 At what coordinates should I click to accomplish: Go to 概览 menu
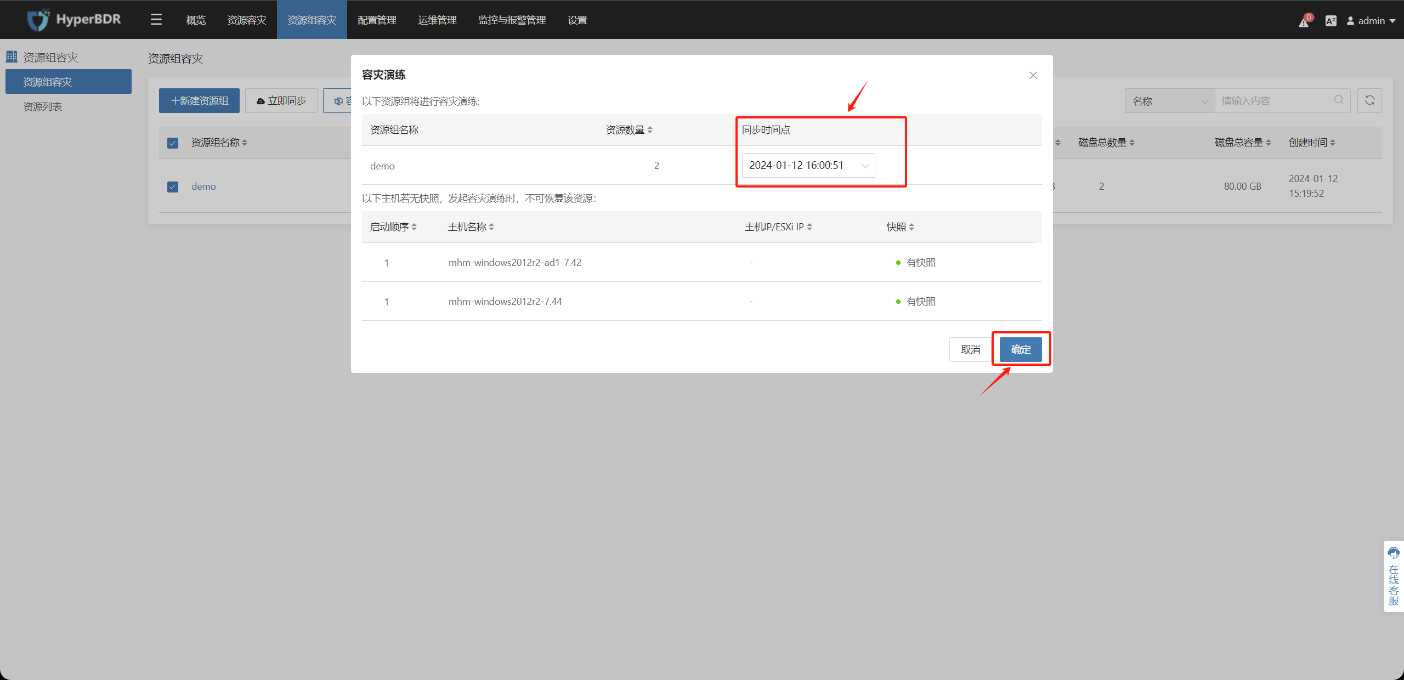click(196, 20)
